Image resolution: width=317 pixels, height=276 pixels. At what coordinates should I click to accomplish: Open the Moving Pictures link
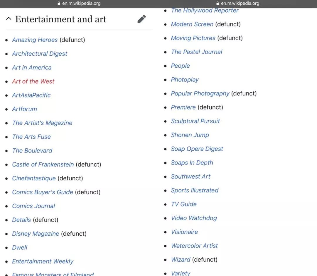pyautogui.click(x=193, y=38)
